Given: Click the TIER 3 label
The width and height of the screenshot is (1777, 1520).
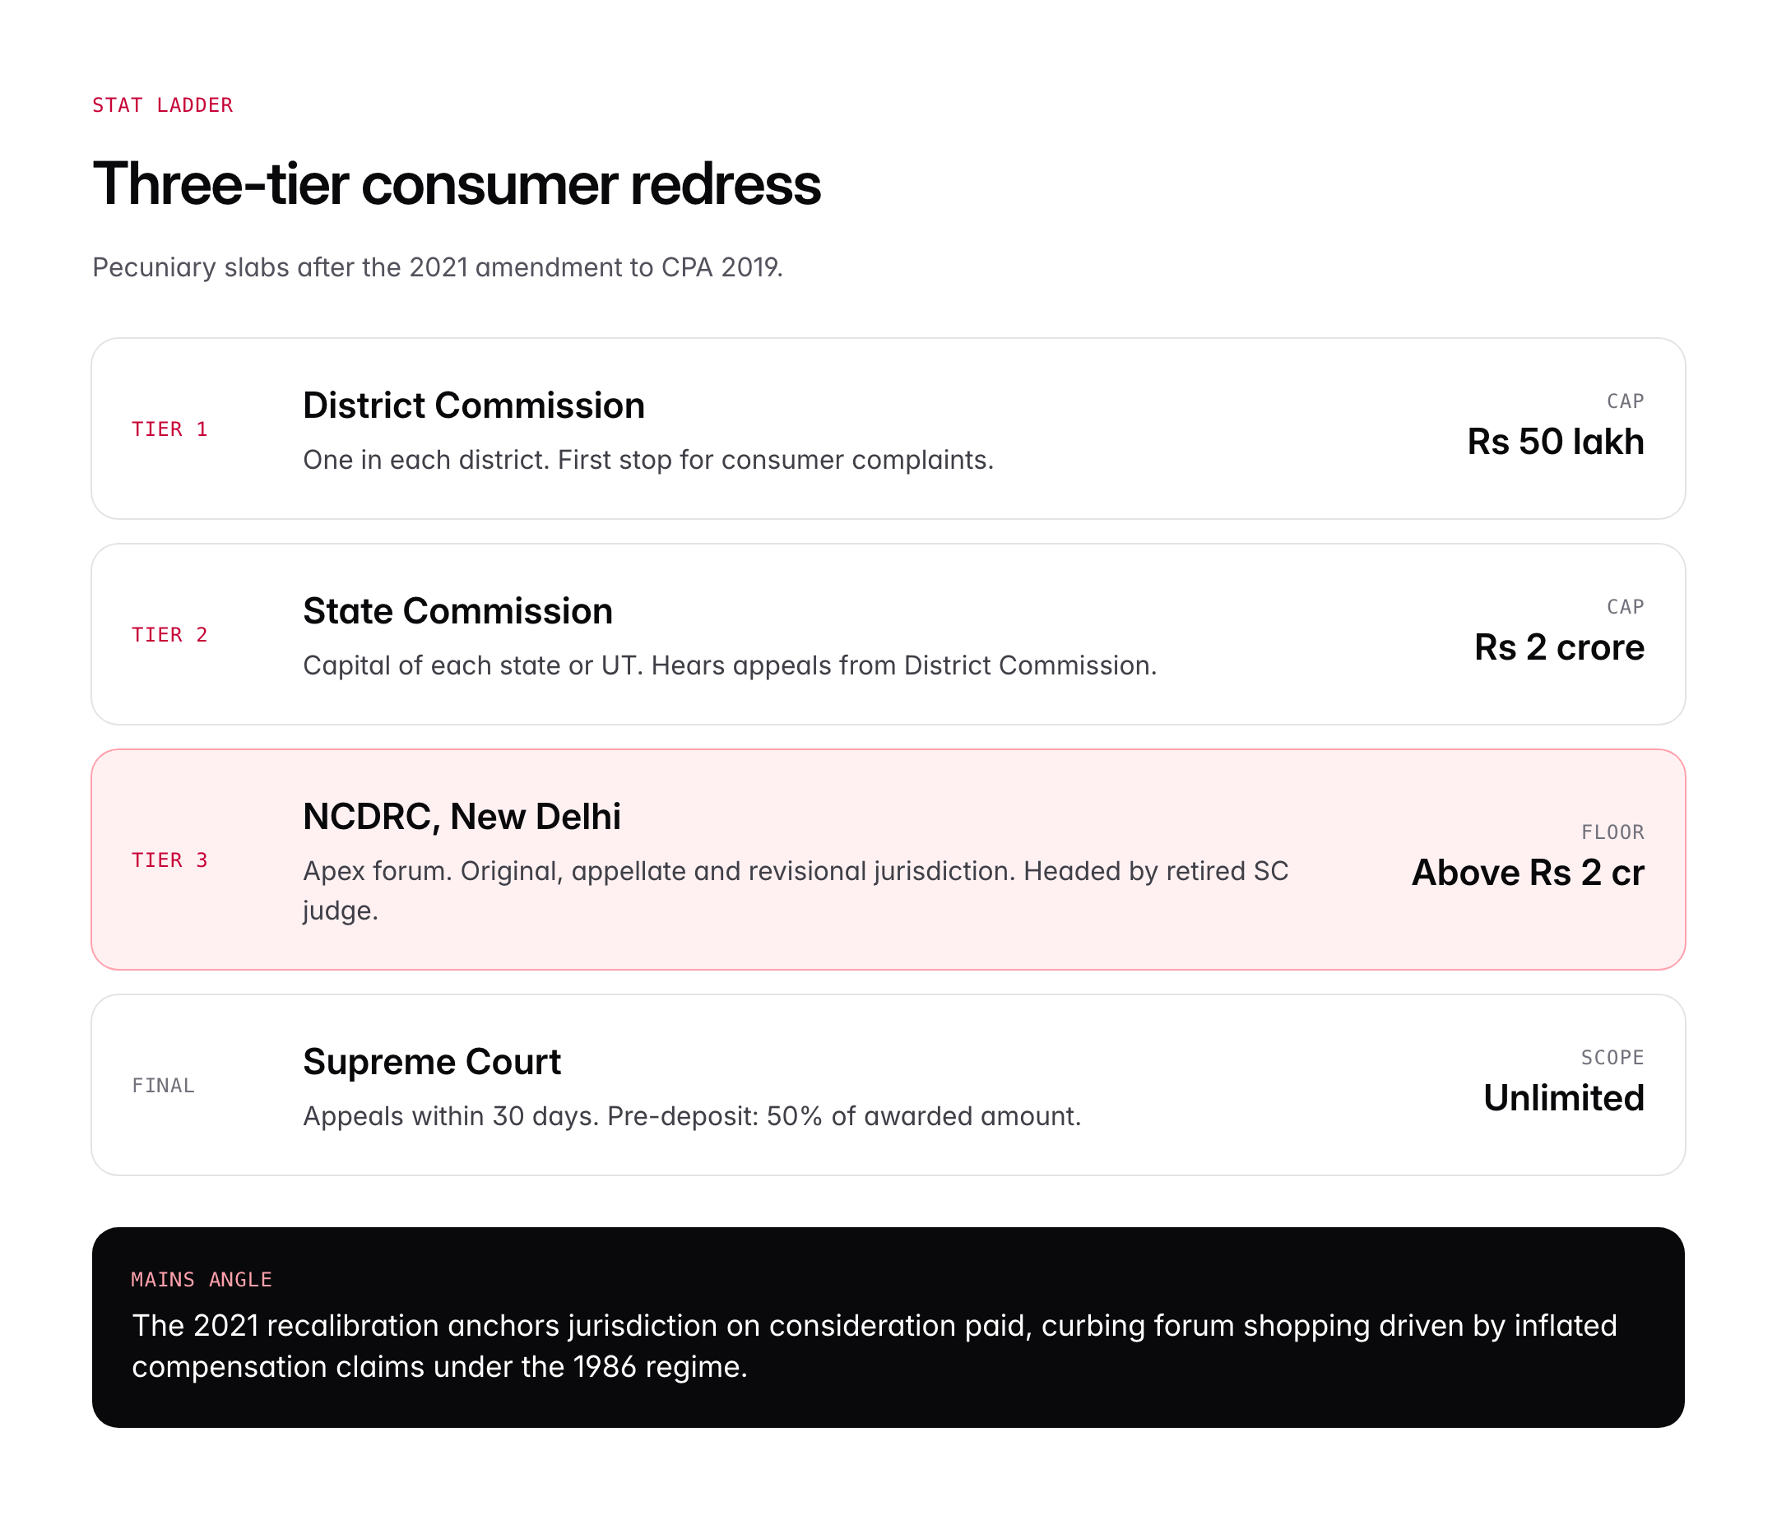Looking at the screenshot, I should click(169, 859).
